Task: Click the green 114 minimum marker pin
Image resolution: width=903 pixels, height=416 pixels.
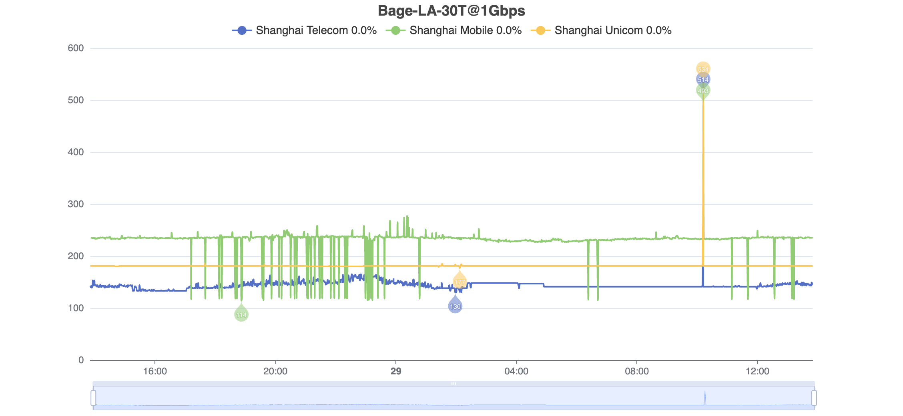Action: click(241, 314)
